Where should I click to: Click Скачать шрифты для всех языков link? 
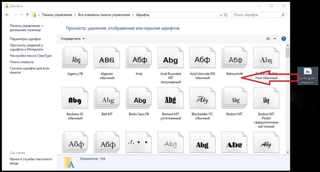[30, 70]
